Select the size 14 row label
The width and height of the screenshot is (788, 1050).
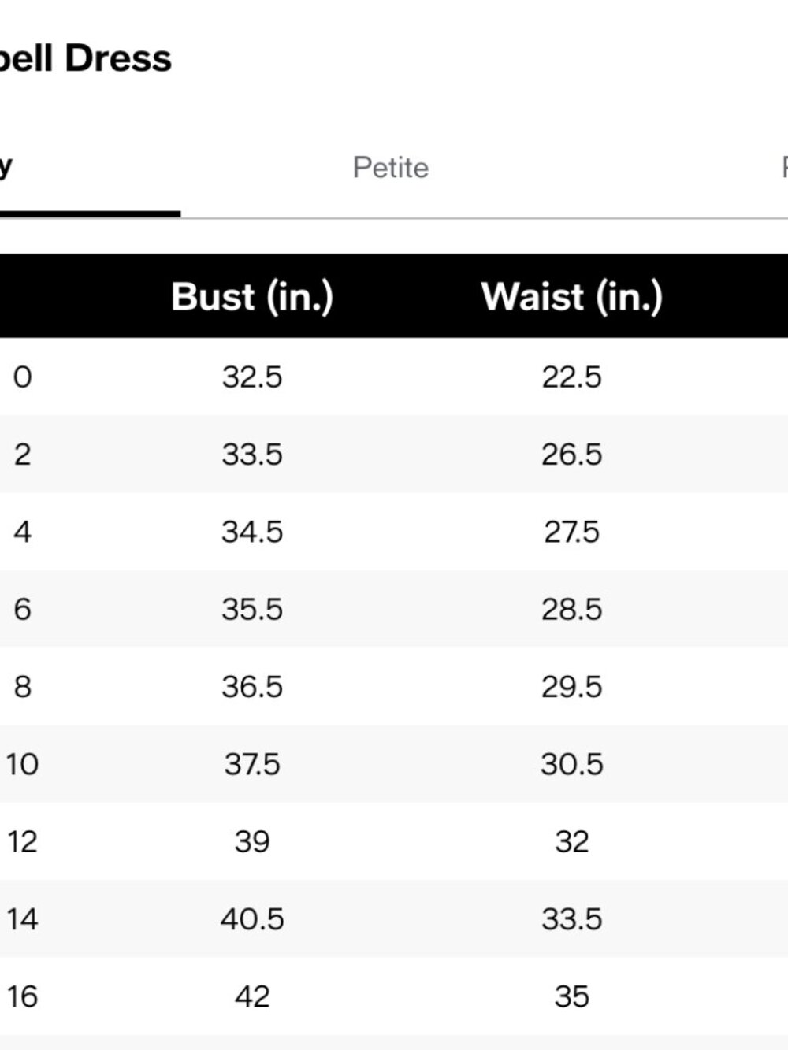(23, 919)
